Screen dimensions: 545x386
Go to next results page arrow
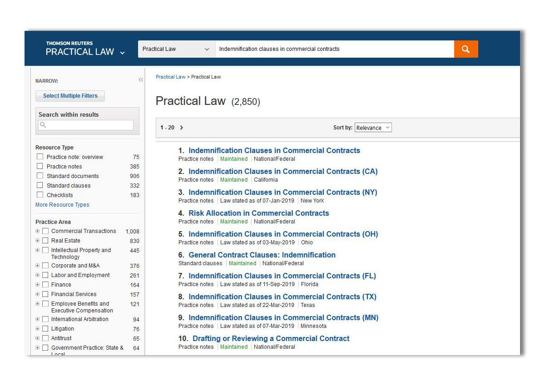[x=182, y=128]
